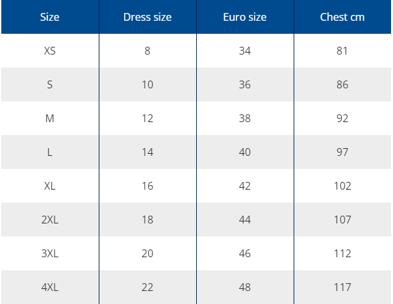Select the 4XL size cell
The height and width of the screenshot is (304, 393).
coord(50,287)
